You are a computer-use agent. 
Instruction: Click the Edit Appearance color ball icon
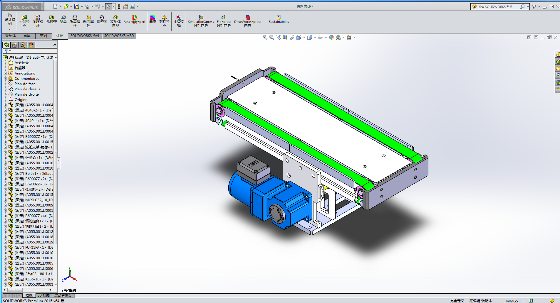331,37
